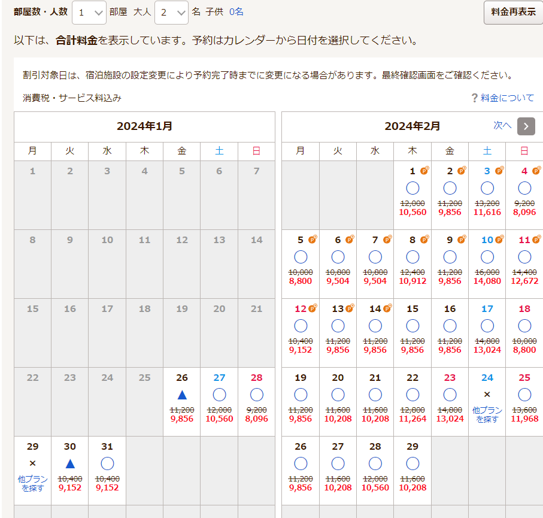Click 他プランを探す link on February 24
The width and height of the screenshot is (543, 518).
click(x=487, y=415)
